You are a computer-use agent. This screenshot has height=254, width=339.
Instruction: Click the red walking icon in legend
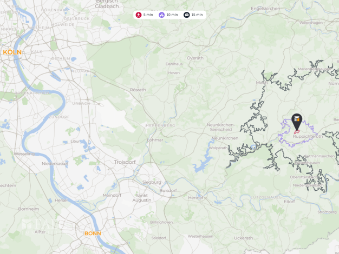[x=139, y=15]
